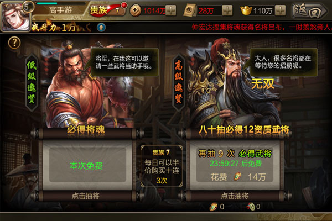Open the question mark help icon
Viewport: 332px width, 221px height.
(x=14, y=43)
